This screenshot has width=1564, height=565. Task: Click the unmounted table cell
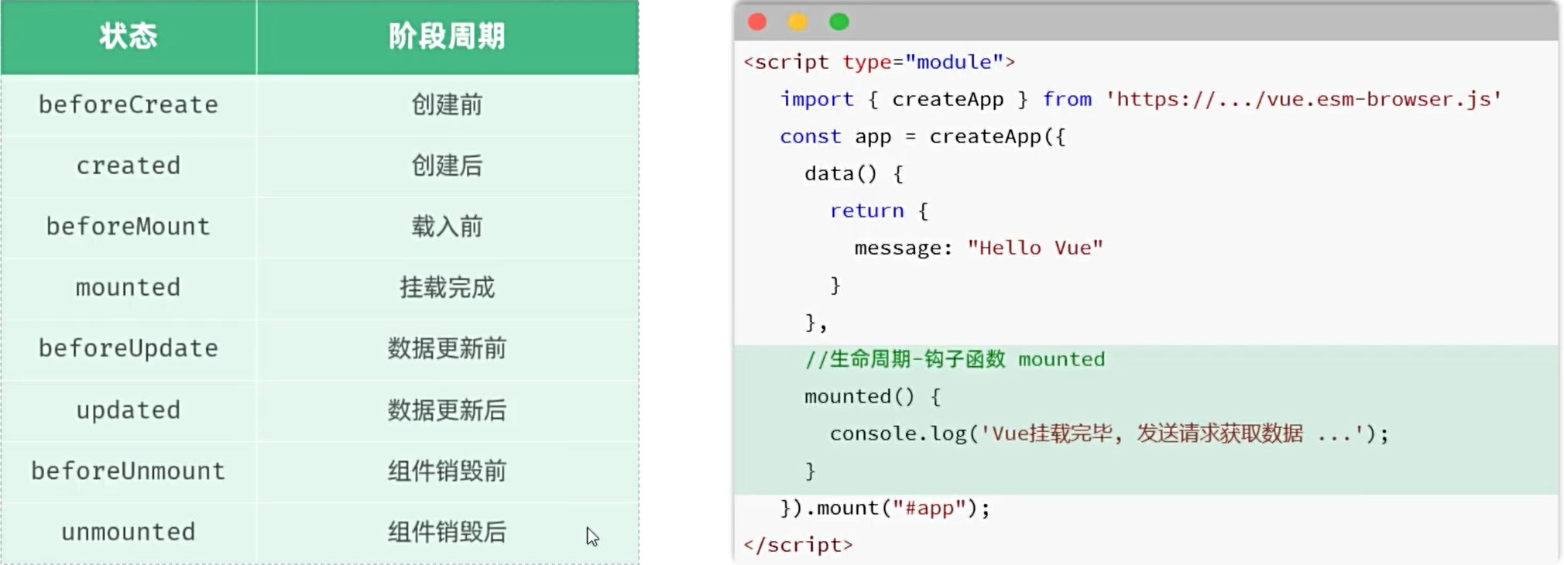pyautogui.click(x=129, y=532)
